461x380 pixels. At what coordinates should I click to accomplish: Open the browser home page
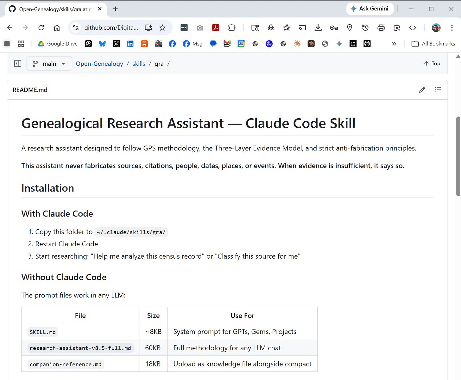coord(57,28)
